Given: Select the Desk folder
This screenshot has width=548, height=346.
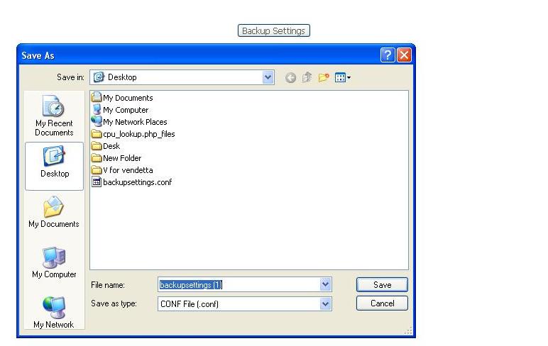Looking at the screenshot, I should pyautogui.click(x=106, y=146).
